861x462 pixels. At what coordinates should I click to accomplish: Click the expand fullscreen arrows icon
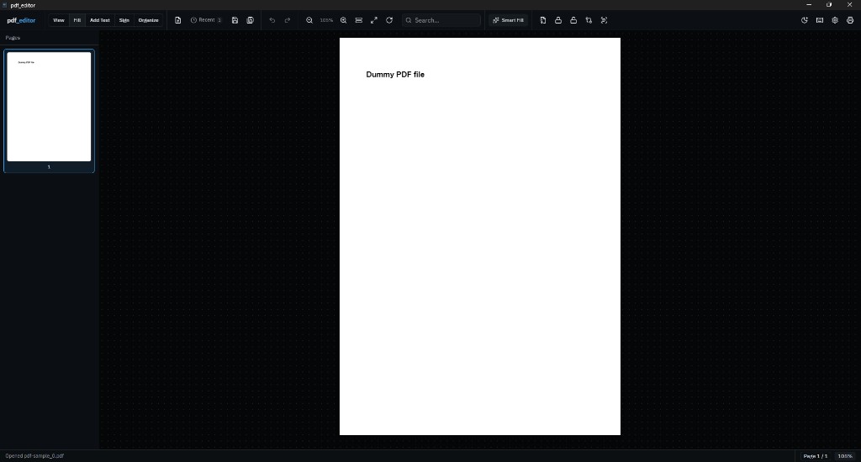pos(374,20)
